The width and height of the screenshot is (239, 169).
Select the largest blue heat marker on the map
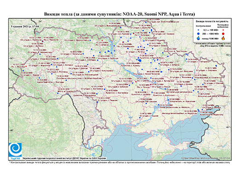pyautogui.click(x=140, y=61)
